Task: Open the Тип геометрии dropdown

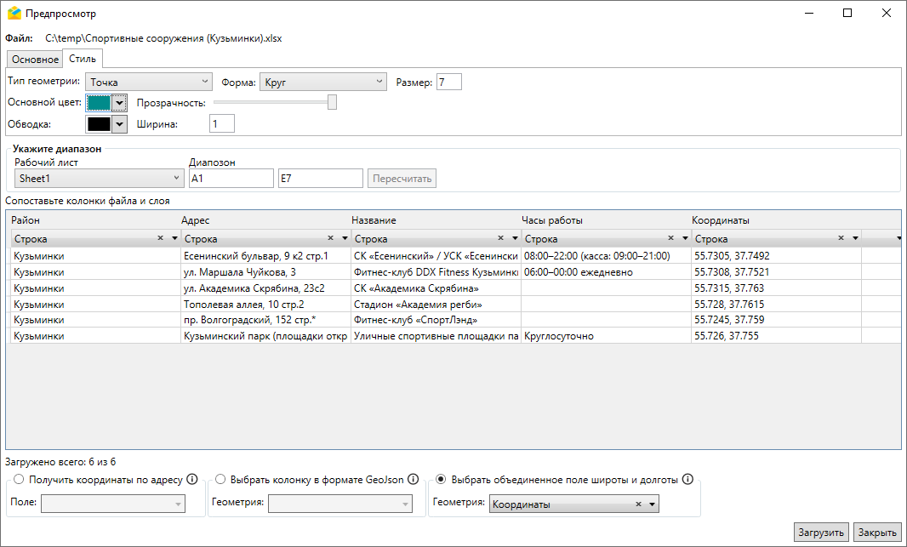Action: point(148,83)
